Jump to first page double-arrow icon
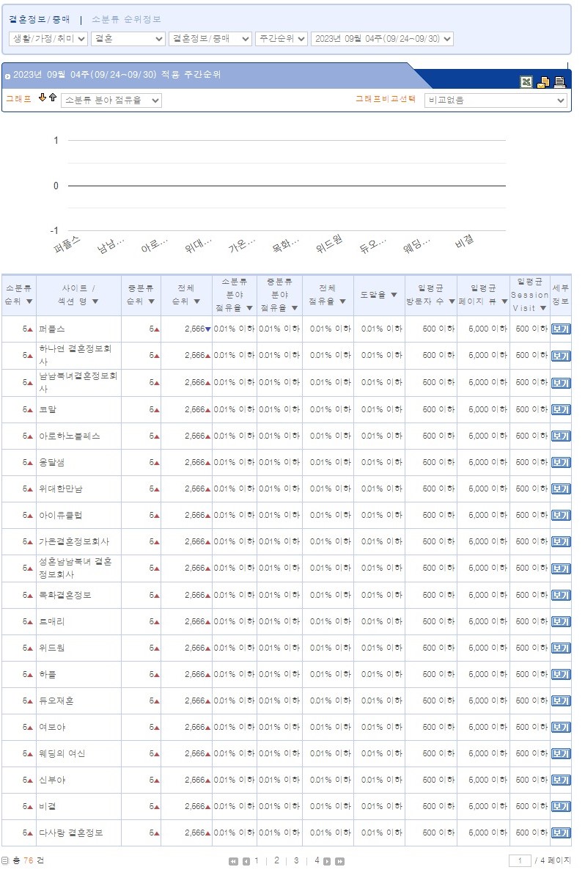The height and width of the screenshot is (878, 585). click(x=234, y=861)
